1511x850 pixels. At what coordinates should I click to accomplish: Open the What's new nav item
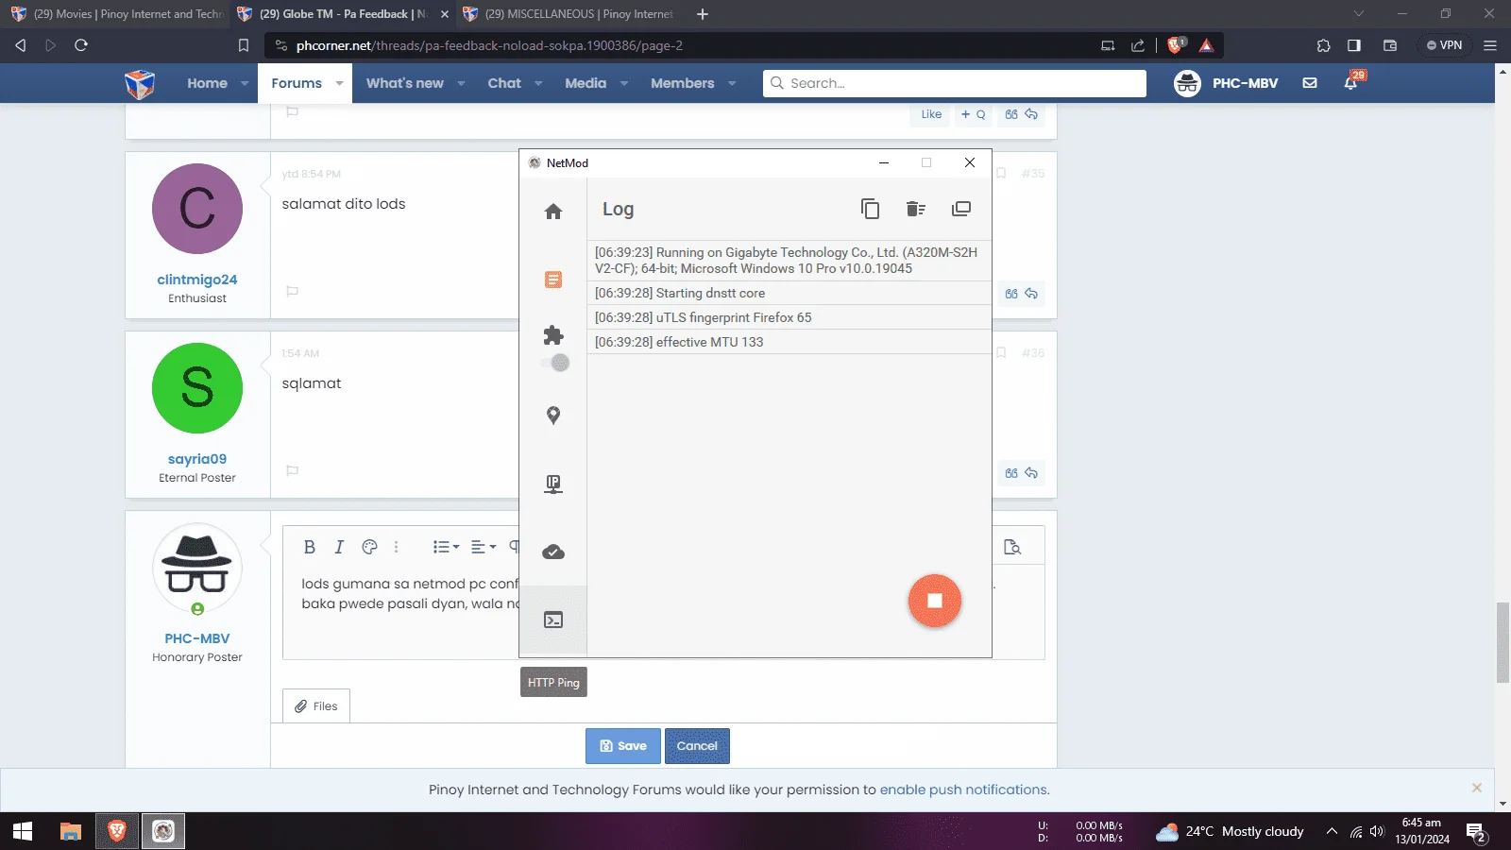[405, 83]
